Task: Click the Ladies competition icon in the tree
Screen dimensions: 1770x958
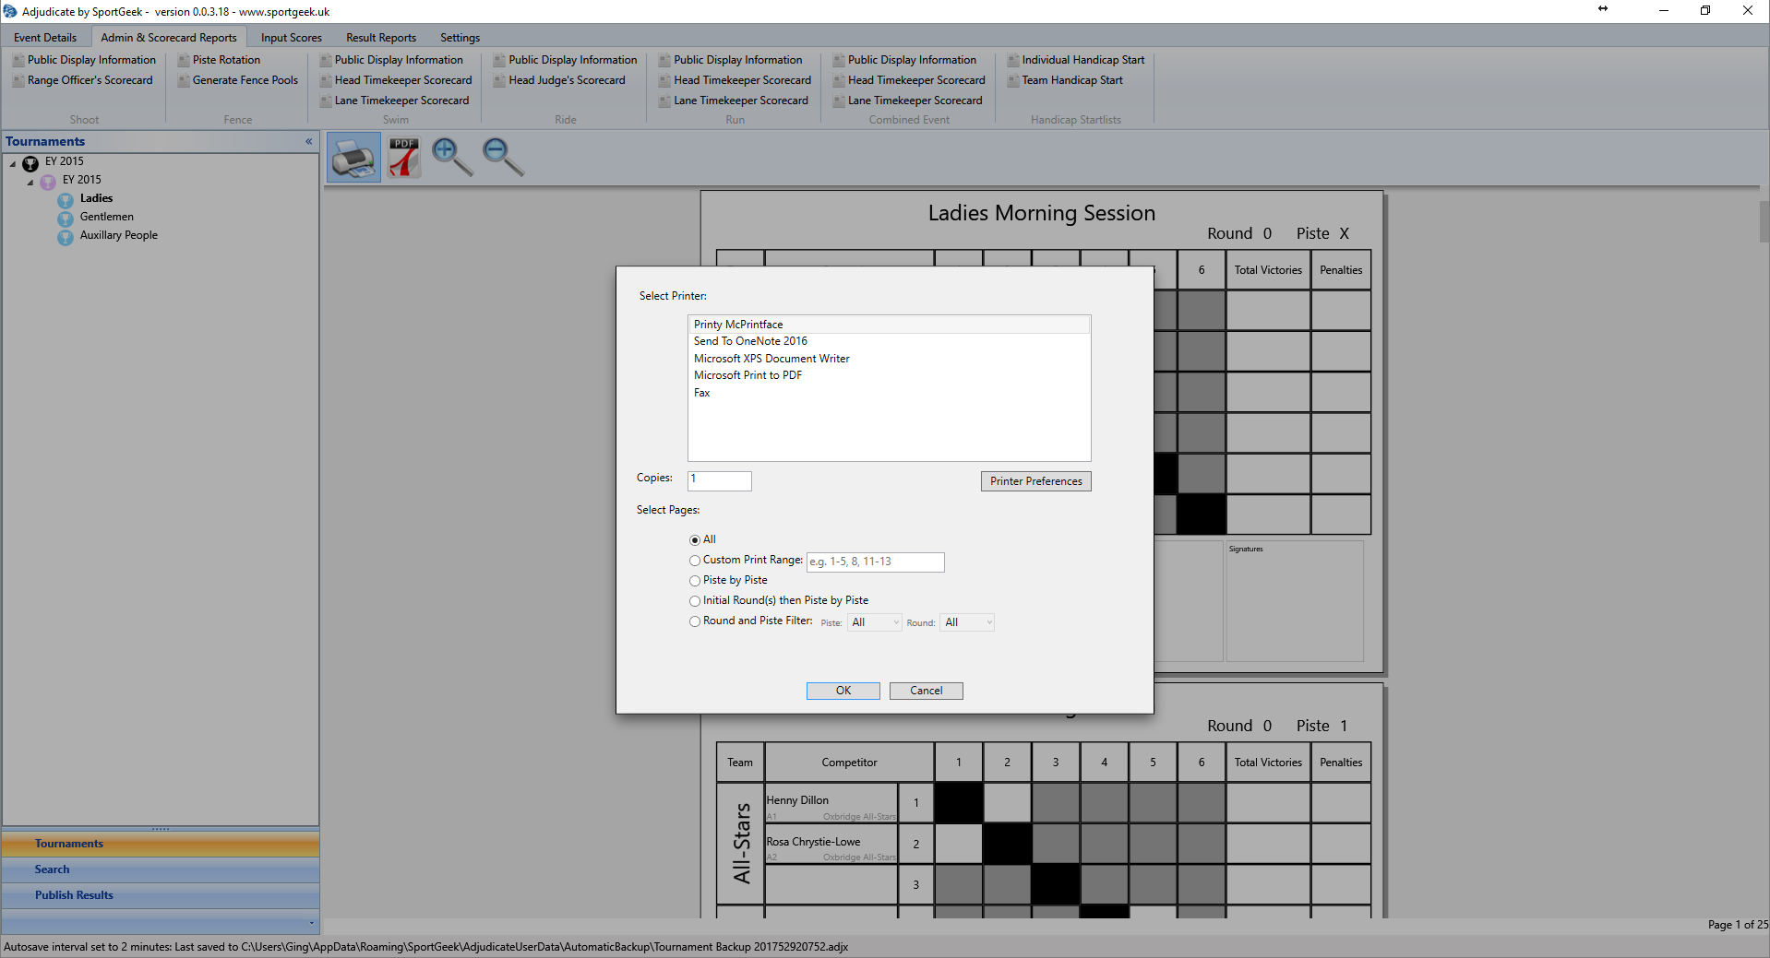Action: click(66, 200)
